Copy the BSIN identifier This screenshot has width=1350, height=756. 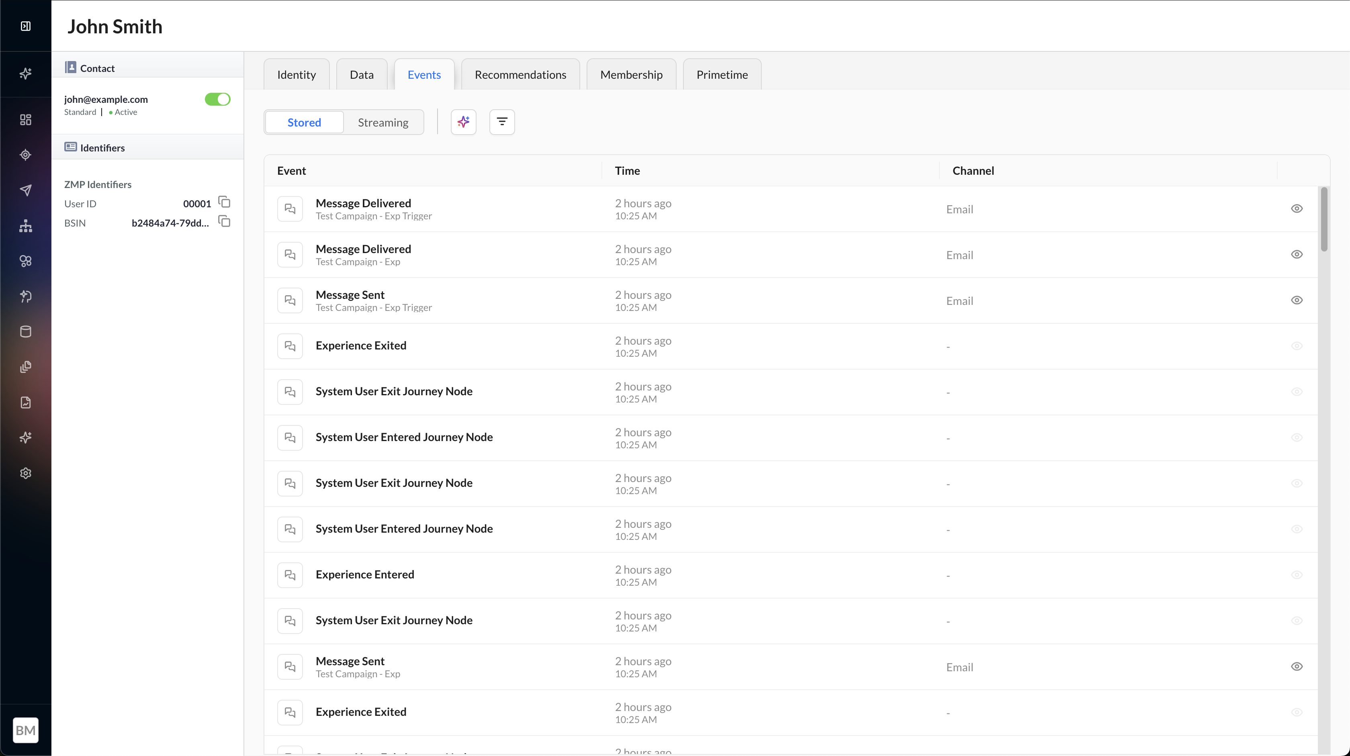[x=224, y=222]
